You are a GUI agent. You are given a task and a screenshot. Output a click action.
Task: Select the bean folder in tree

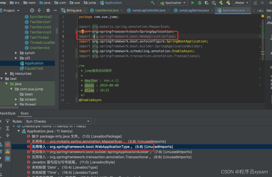(26, 94)
